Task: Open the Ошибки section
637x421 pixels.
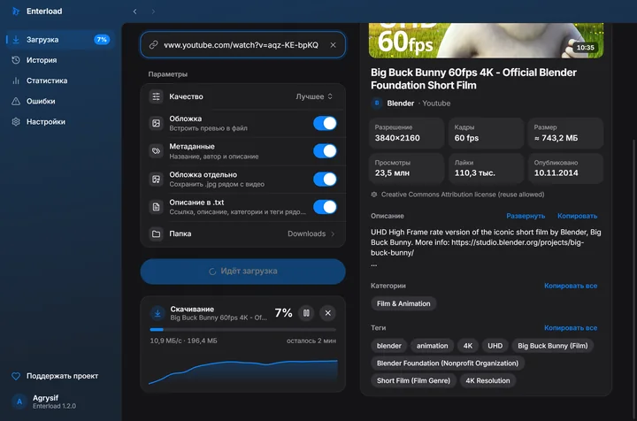Action: 60,101
